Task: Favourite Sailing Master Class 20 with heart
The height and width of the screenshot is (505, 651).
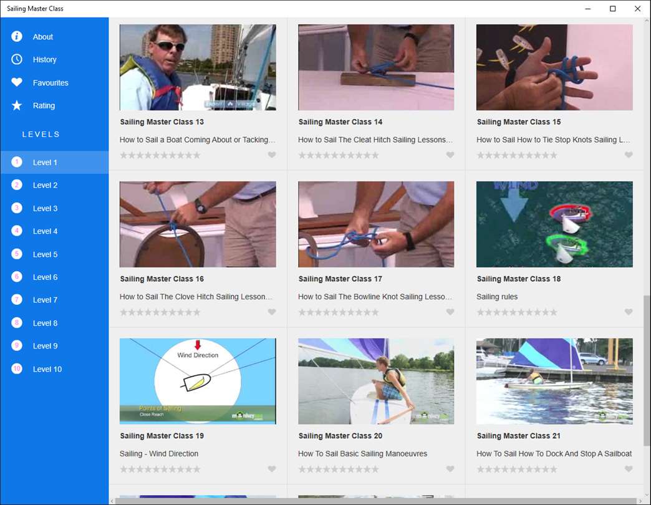Action: (450, 468)
